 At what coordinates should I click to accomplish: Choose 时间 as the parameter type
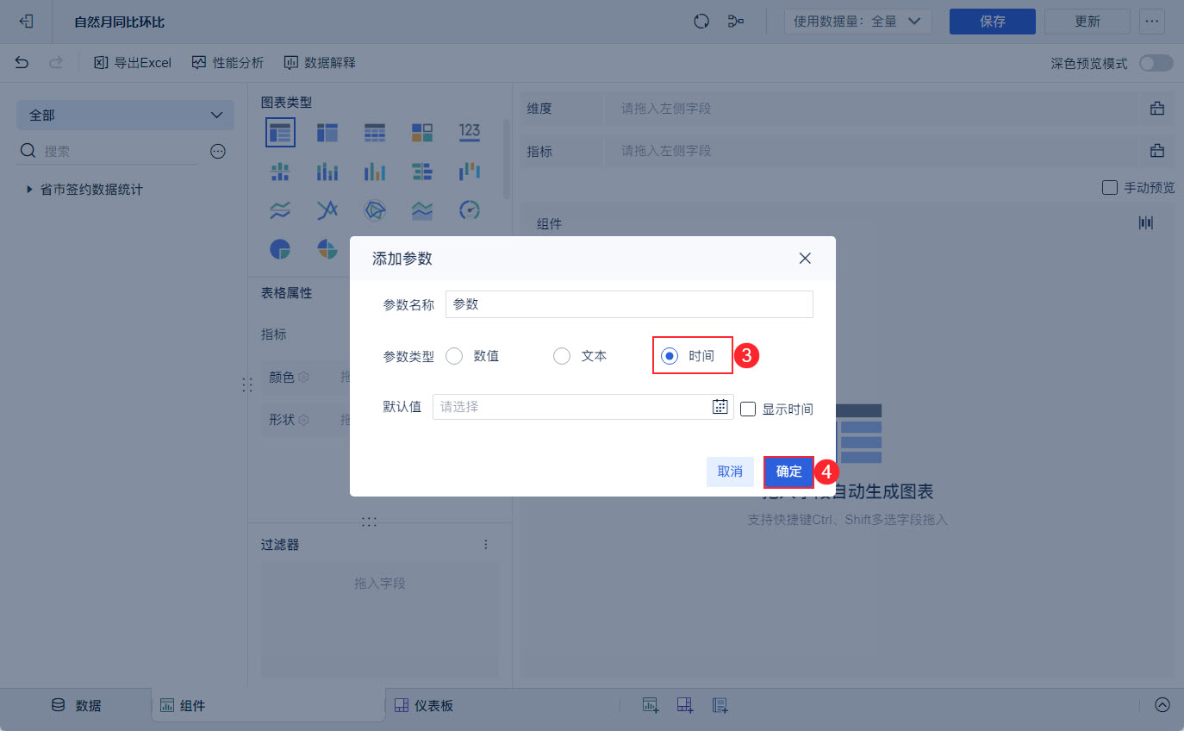pos(670,356)
